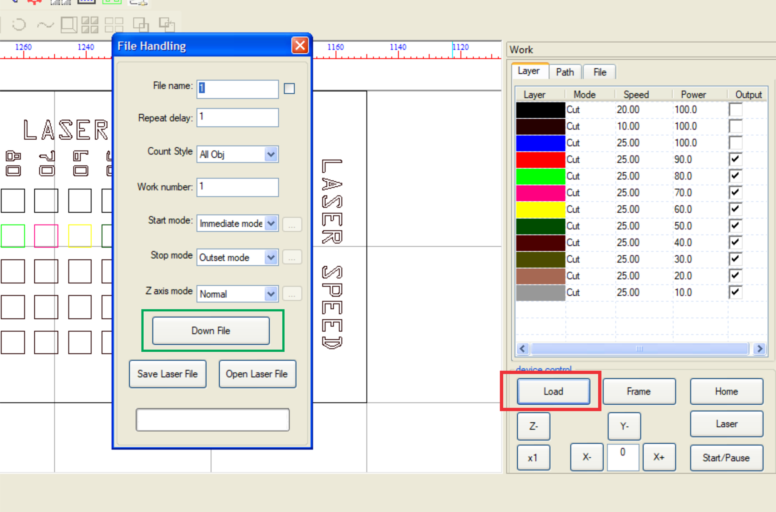Expand the Stop mode Outset mode dropdown

[x=271, y=258]
